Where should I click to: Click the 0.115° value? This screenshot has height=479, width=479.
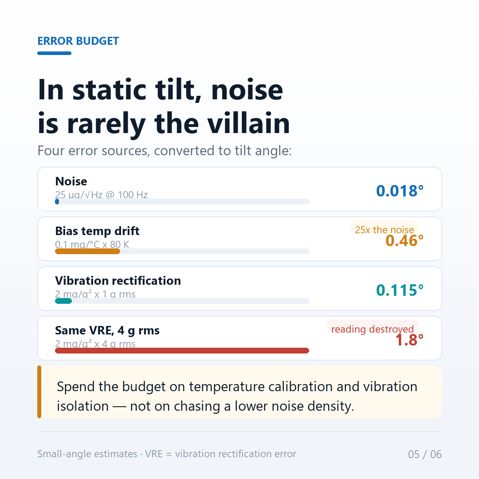coord(400,290)
